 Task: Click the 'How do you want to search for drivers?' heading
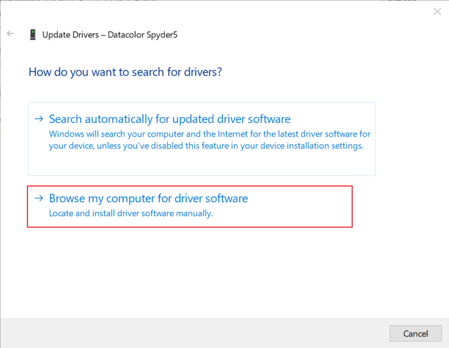pos(126,72)
